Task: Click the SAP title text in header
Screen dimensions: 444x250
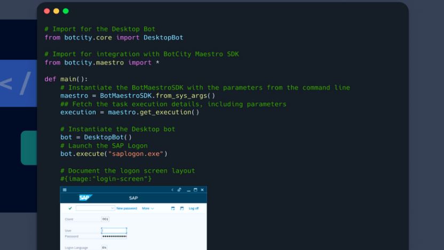Action: (133, 198)
